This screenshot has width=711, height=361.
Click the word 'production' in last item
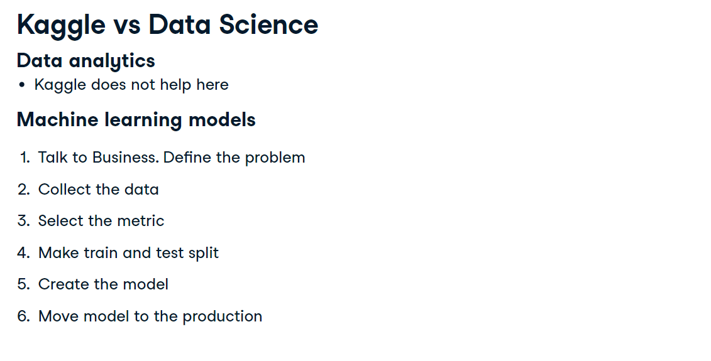point(222,317)
